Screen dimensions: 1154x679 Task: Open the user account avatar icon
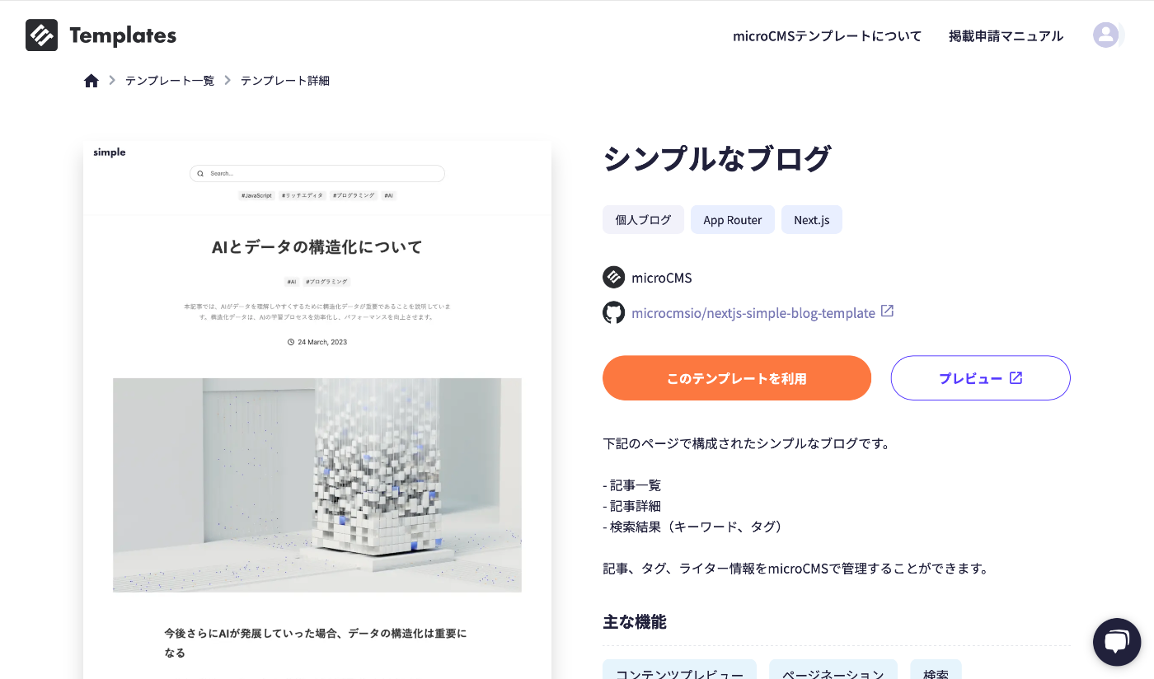click(x=1105, y=35)
